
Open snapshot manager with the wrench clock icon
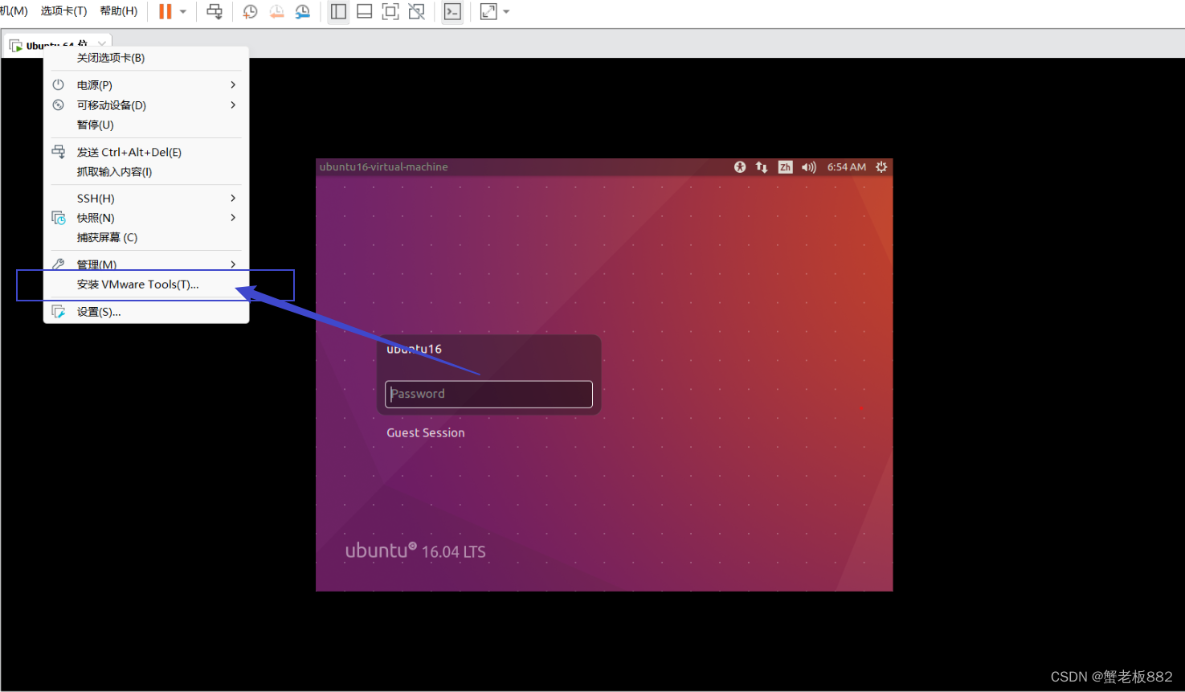coord(302,11)
